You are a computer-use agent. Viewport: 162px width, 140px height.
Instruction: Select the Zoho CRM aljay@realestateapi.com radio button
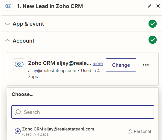18,131
